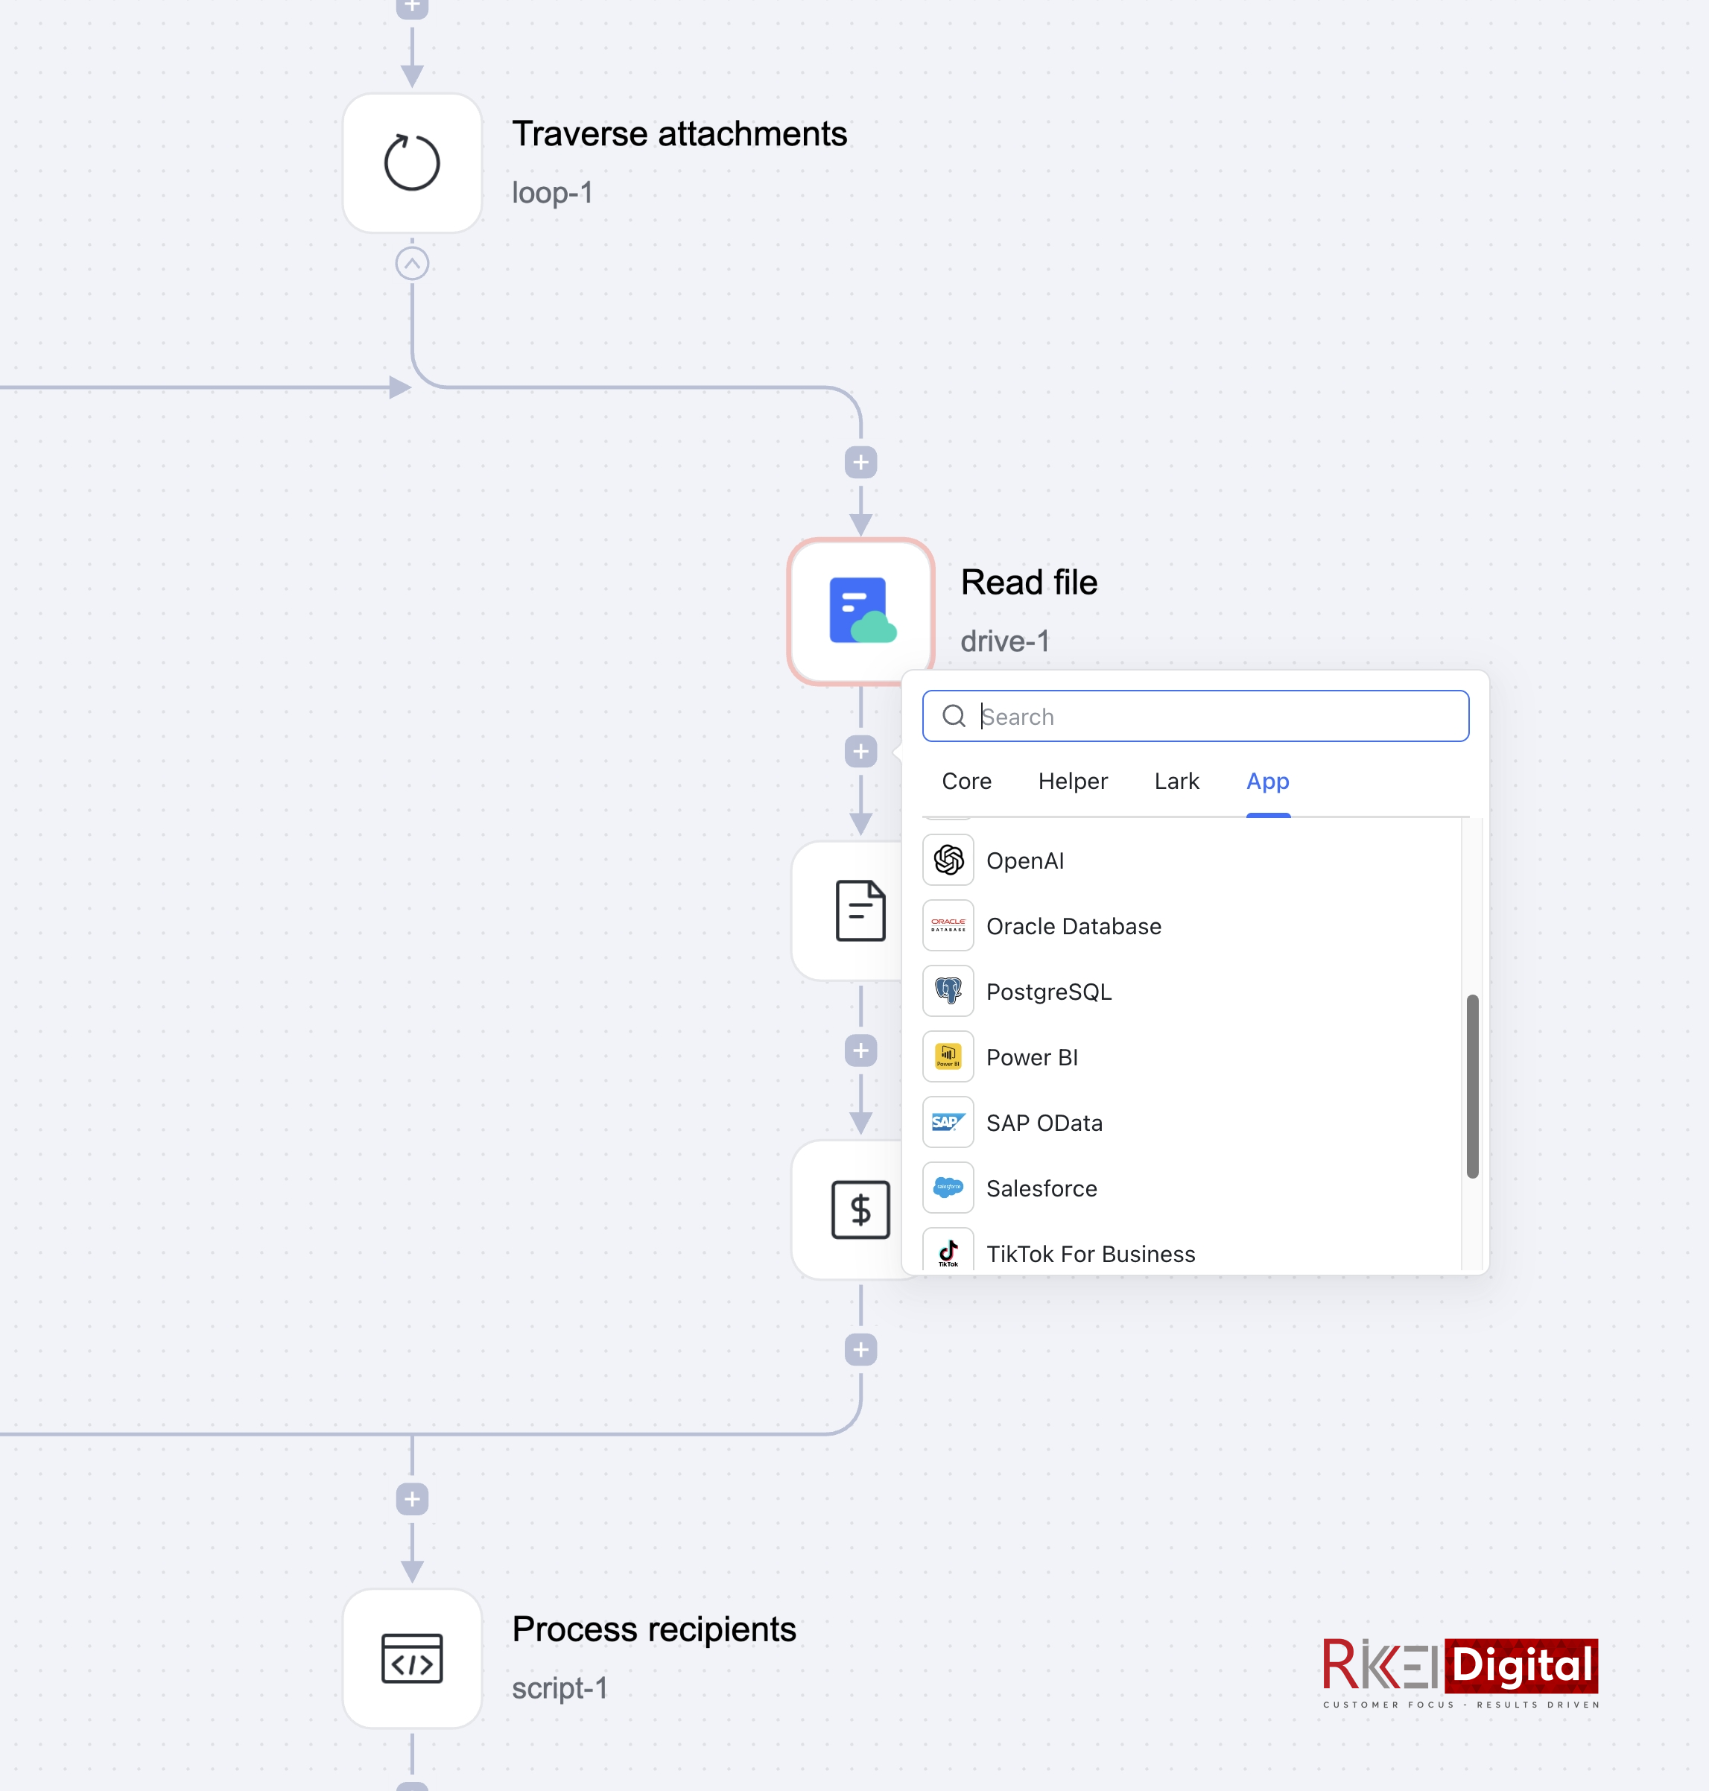
Task: Select the Read file drive node icon
Action: click(x=861, y=610)
